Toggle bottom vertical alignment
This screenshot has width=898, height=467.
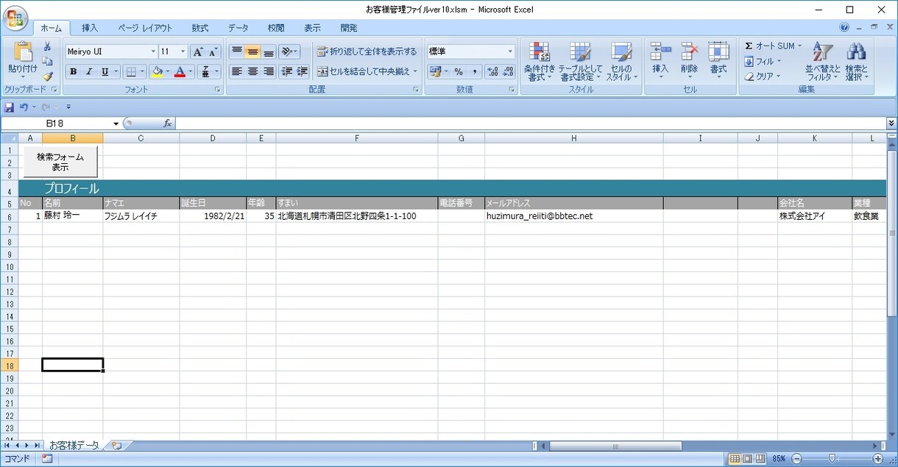[x=269, y=51]
